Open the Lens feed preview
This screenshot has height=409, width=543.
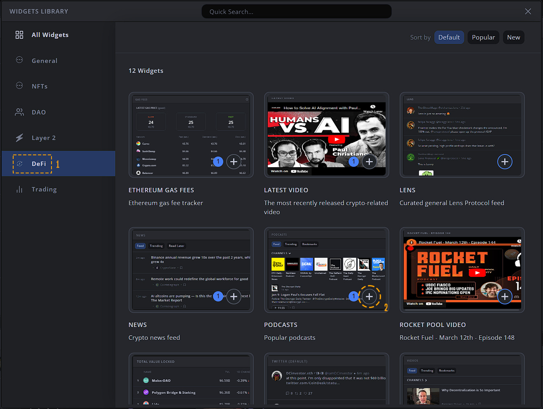[462, 135]
